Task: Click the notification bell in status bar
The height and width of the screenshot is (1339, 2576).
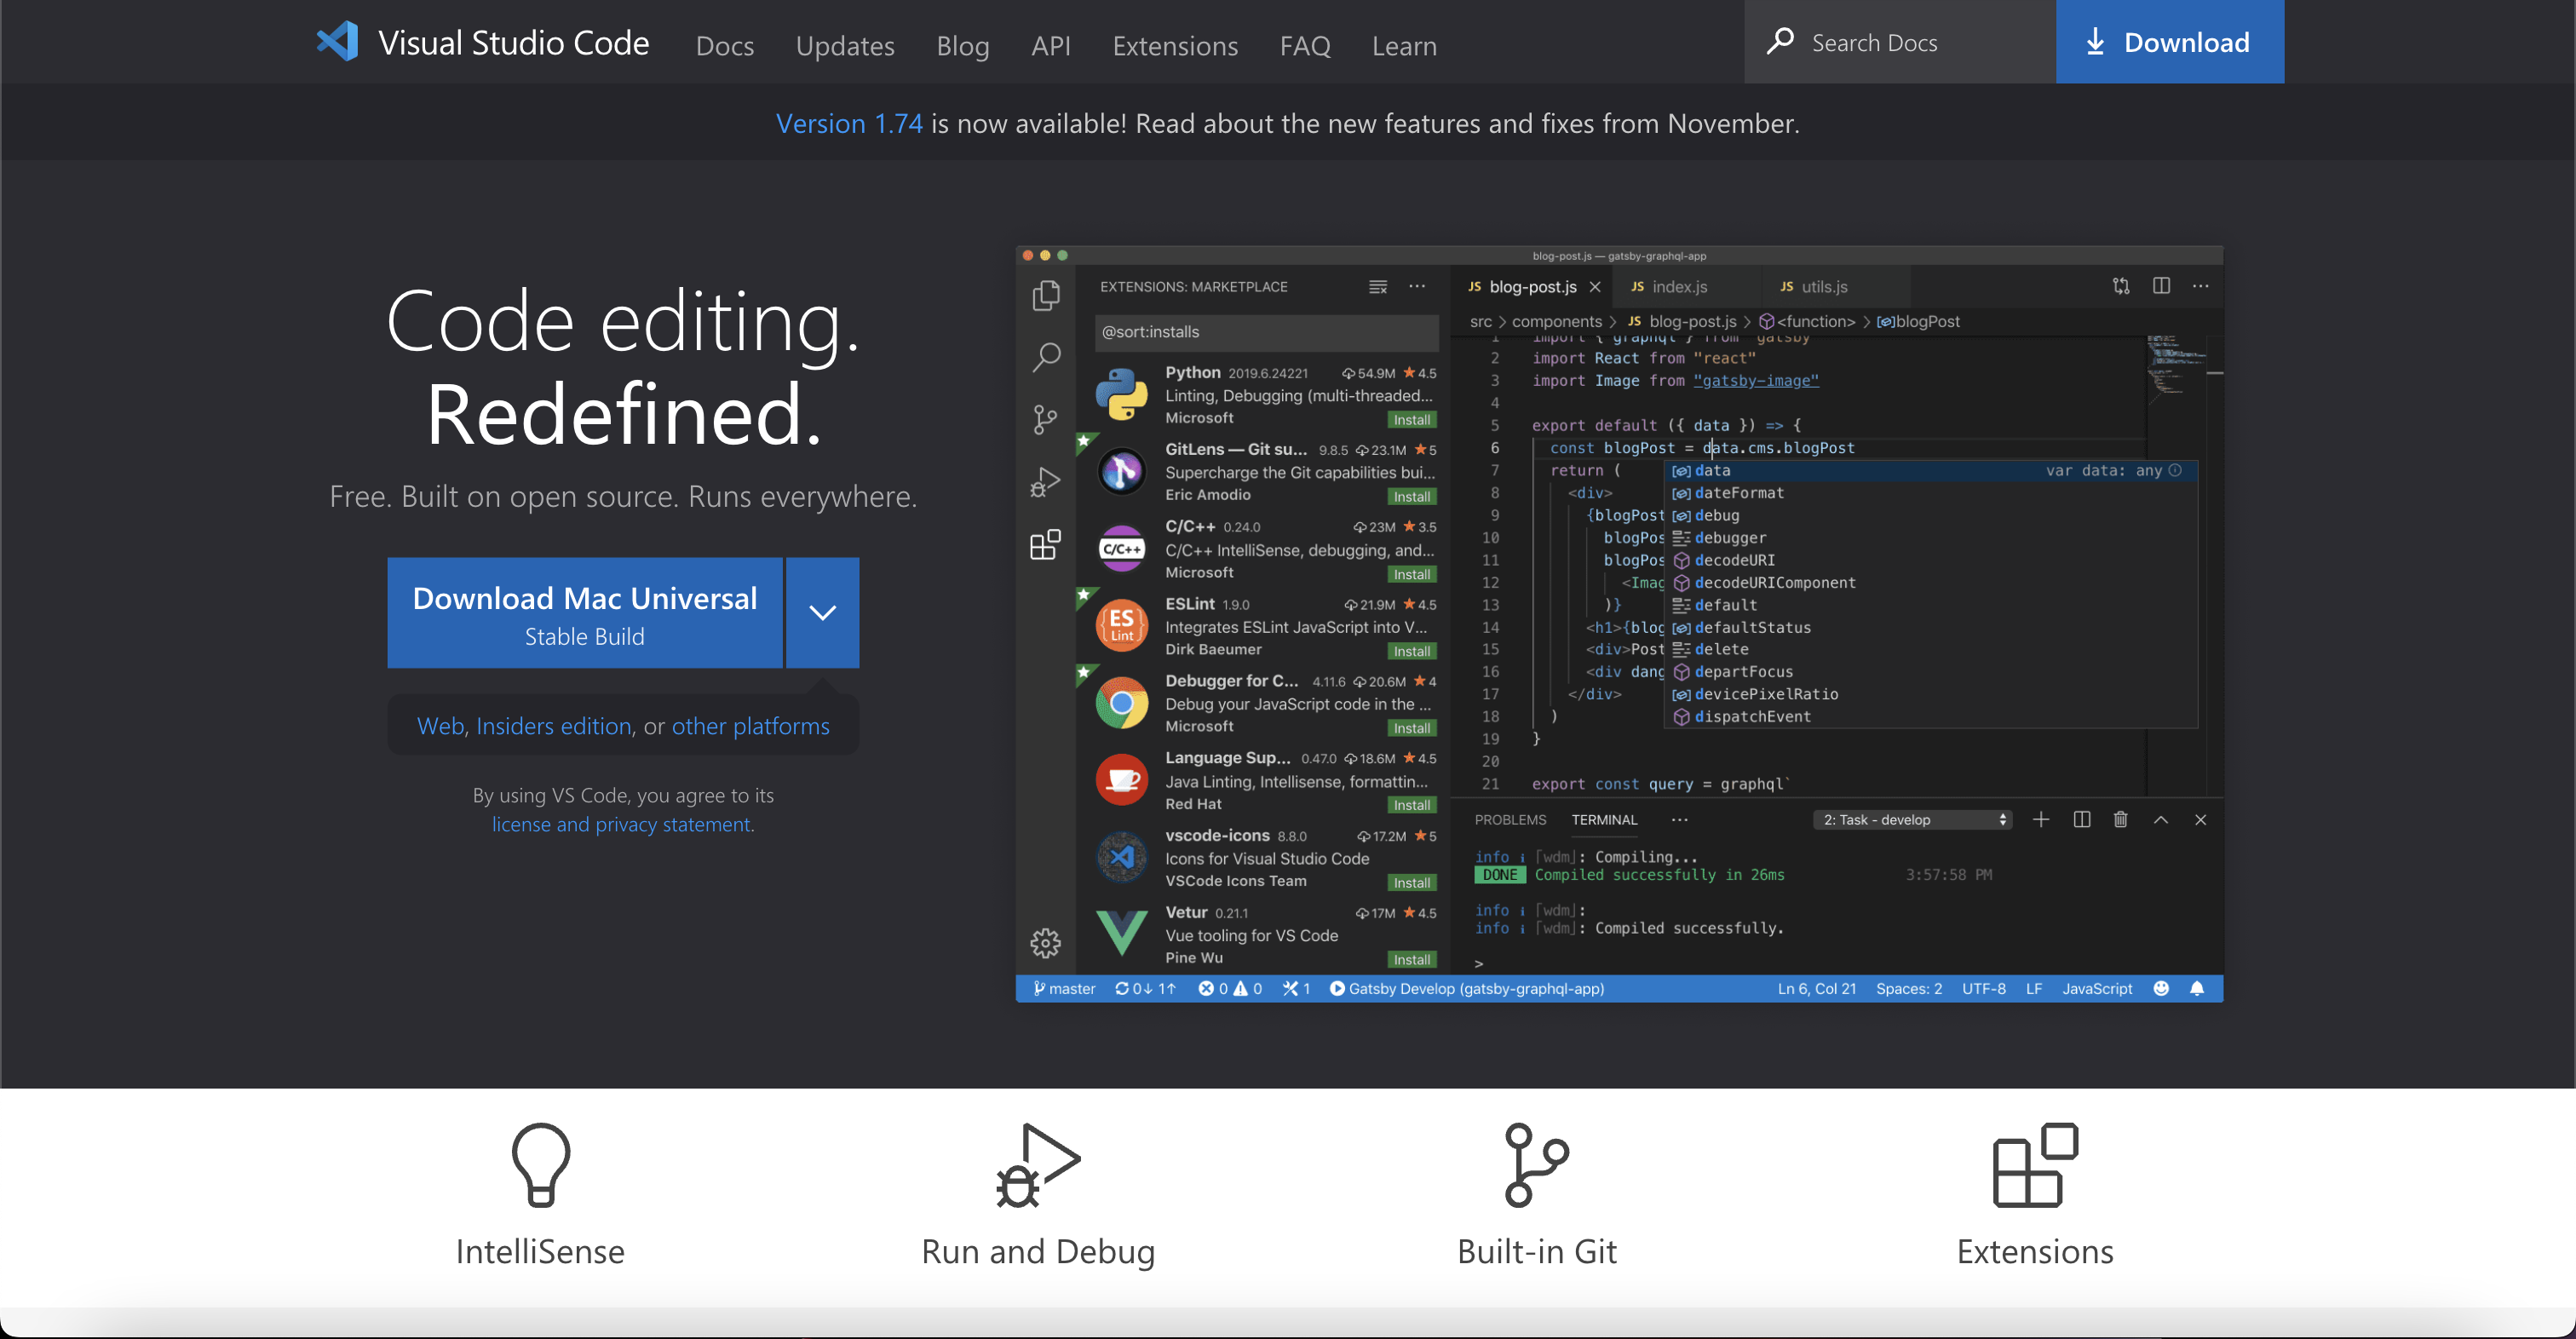Action: [2197, 988]
